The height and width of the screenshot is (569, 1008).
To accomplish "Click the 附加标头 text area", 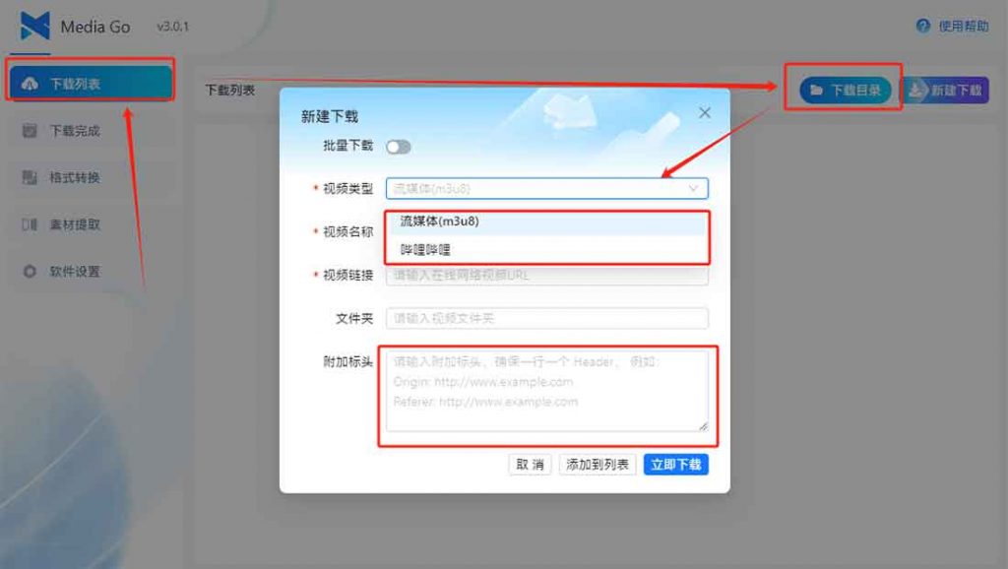I will click(547, 391).
